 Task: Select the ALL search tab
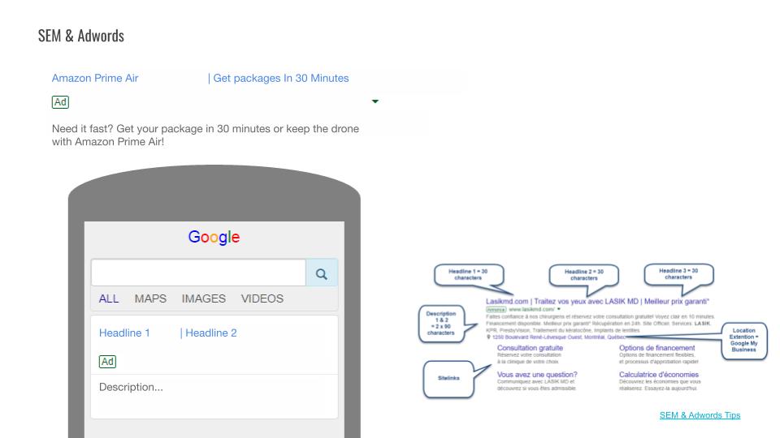(x=108, y=298)
